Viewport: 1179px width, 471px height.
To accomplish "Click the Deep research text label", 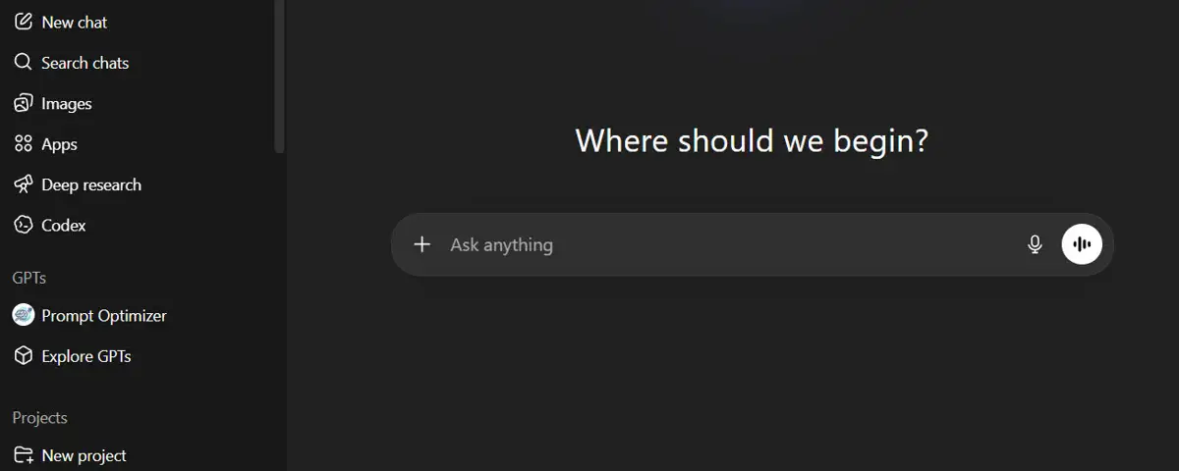I will pos(91,184).
